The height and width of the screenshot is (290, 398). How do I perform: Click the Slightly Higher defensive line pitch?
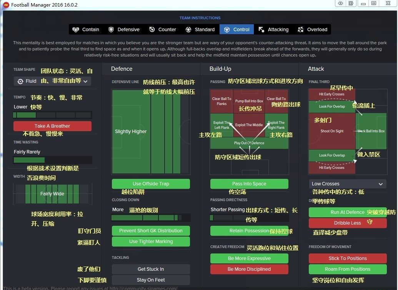[151, 132]
